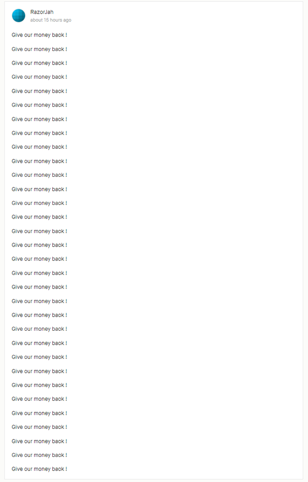This screenshot has width=308, height=482.
Task: Click the sixth 'Give our money back !' line
Action: [x=40, y=105]
